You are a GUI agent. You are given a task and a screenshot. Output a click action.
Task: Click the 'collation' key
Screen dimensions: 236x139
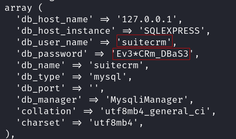pyautogui.click(x=46, y=111)
